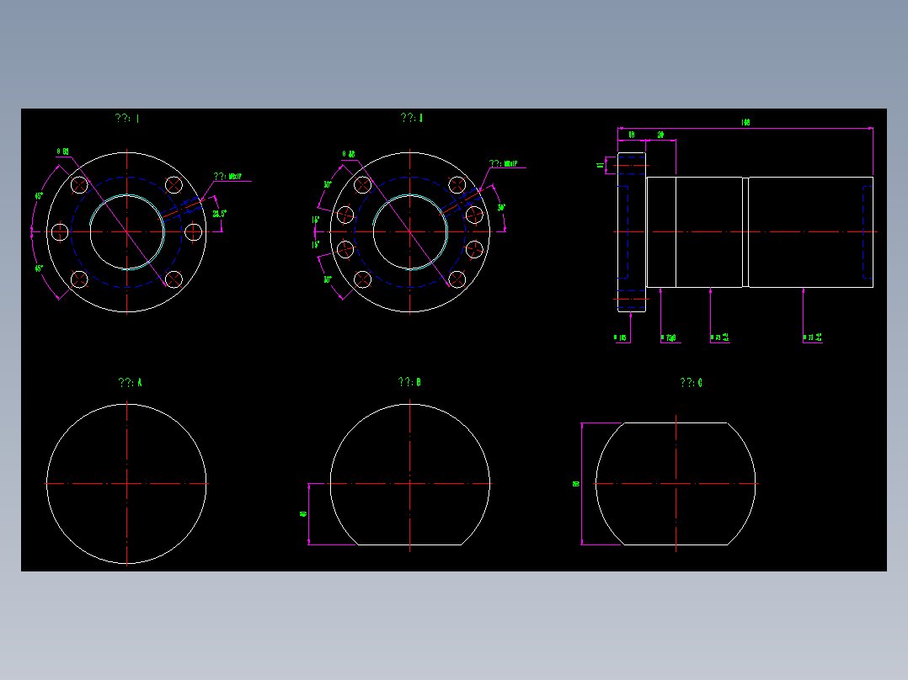This screenshot has width=908, height=680.
Task: Click the "11" hole dimension text on side view
Action: [601, 166]
